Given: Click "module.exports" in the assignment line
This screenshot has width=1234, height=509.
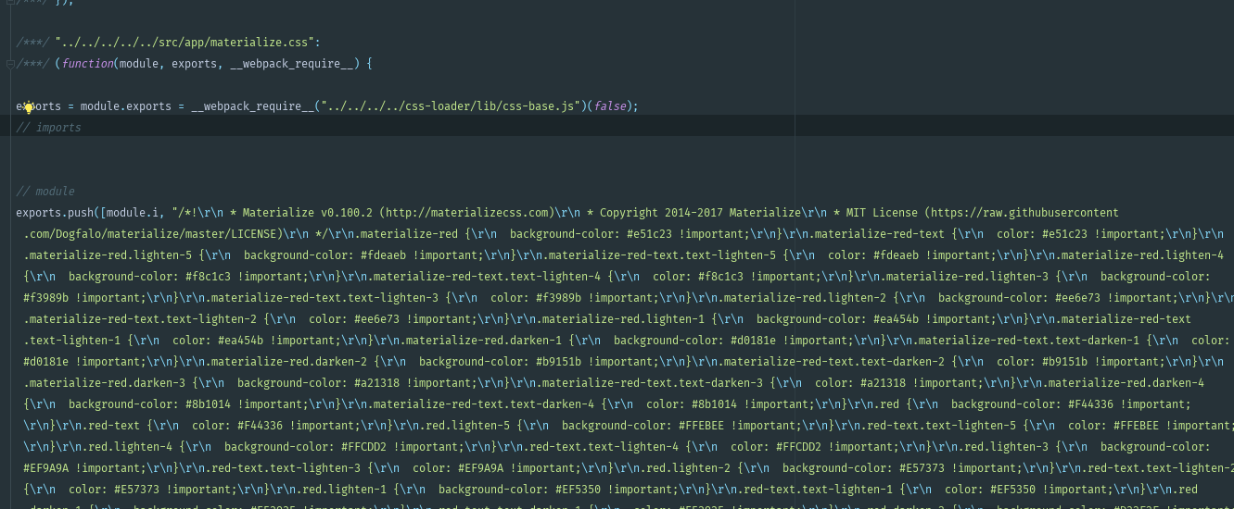Looking at the screenshot, I should [x=126, y=106].
